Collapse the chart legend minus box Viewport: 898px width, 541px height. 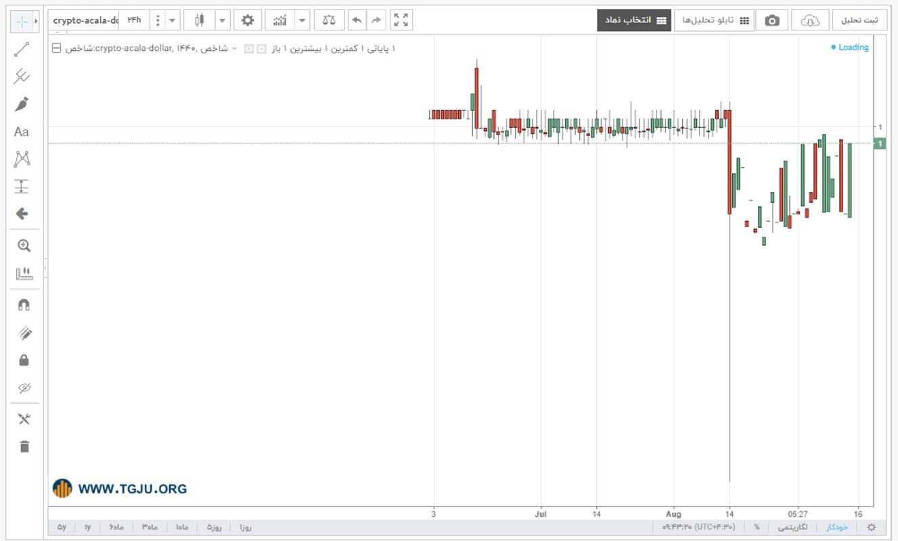(57, 48)
